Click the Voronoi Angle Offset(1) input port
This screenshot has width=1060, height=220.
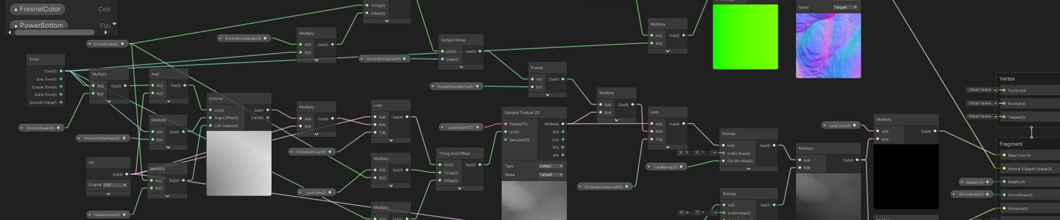coord(210,118)
